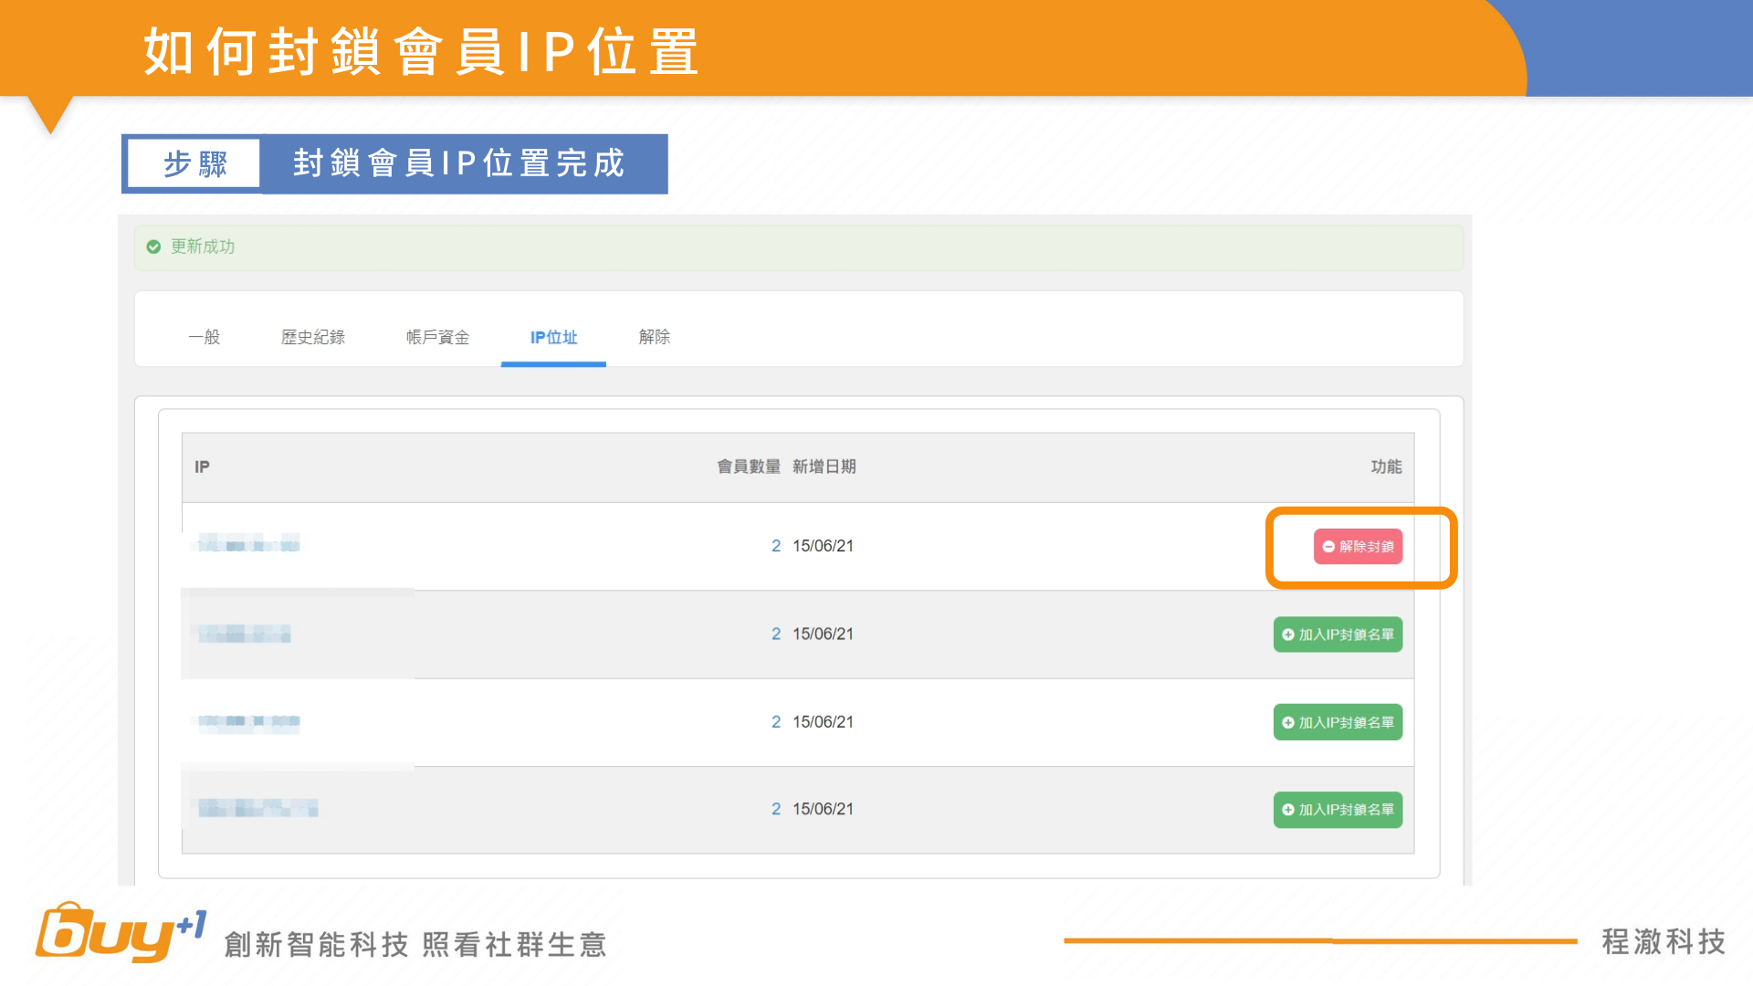Click member count 2 in third row
The width and height of the screenshot is (1753, 986).
click(776, 722)
